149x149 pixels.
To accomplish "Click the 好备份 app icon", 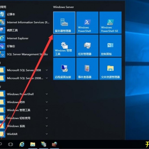I will point(2,46).
